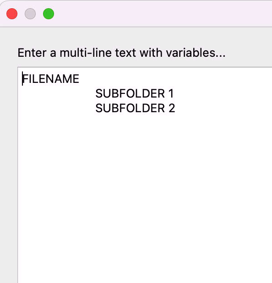Image resolution: width=272 pixels, height=283 pixels.
Task: Click on the SUBFOLDER 1 text line
Action: [135, 93]
